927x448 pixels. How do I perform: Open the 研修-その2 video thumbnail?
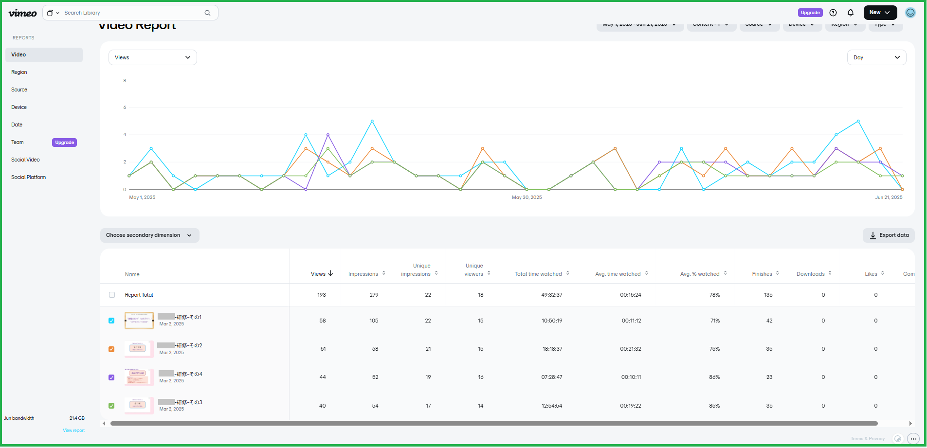pos(139,349)
